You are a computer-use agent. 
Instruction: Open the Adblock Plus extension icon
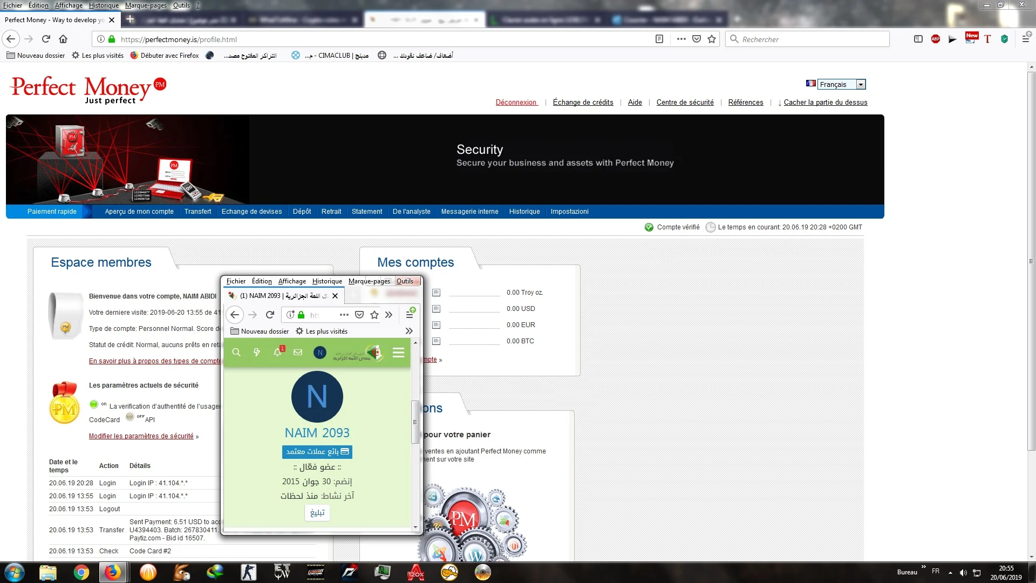tap(936, 39)
